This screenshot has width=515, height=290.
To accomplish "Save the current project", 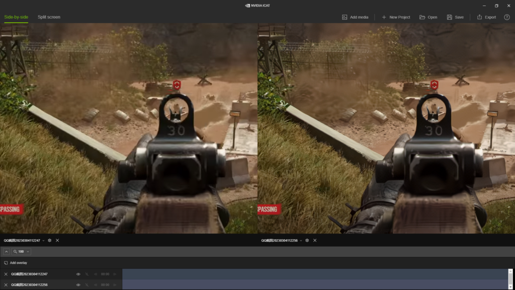I will click(455, 17).
